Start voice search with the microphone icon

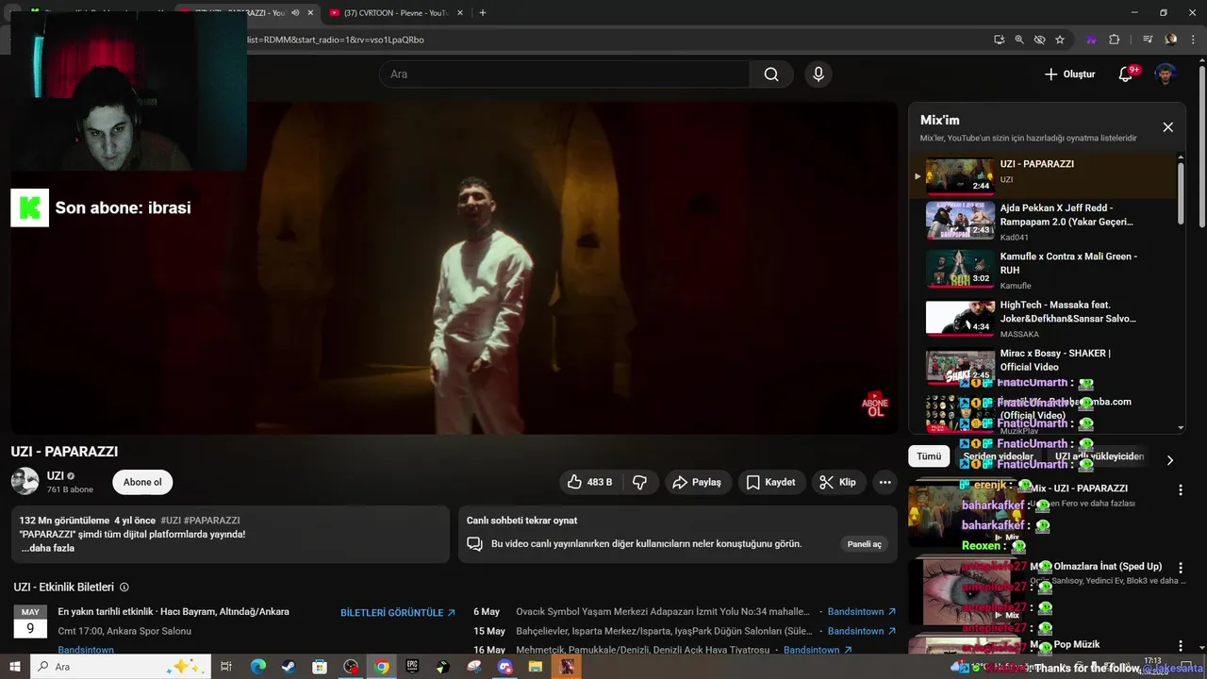click(x=818, y=75)
